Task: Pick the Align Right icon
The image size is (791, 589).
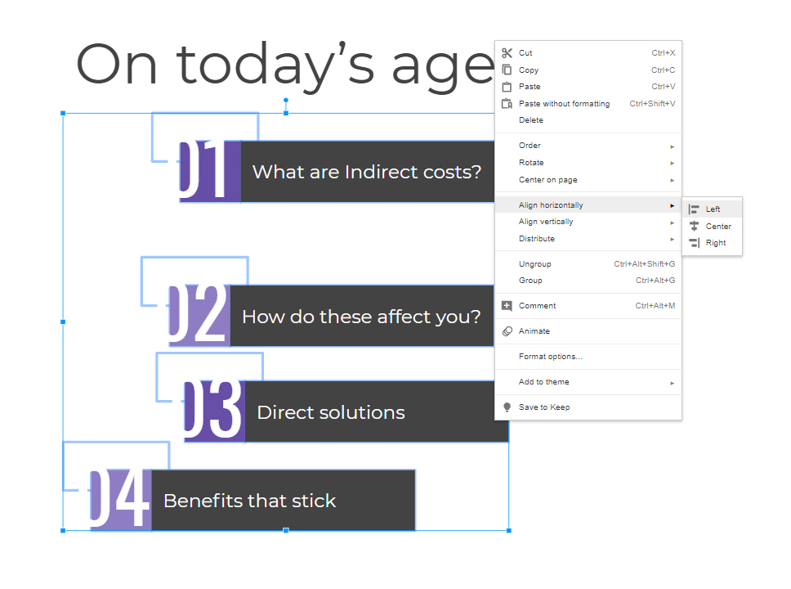Action: point(694,243)
